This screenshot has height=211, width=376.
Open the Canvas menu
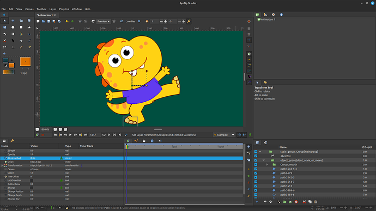[29, 9]
